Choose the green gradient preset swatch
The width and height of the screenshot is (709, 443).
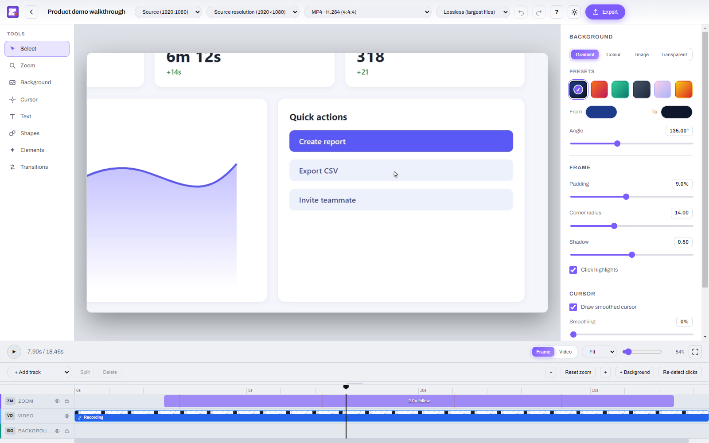(x=620, y=89)
